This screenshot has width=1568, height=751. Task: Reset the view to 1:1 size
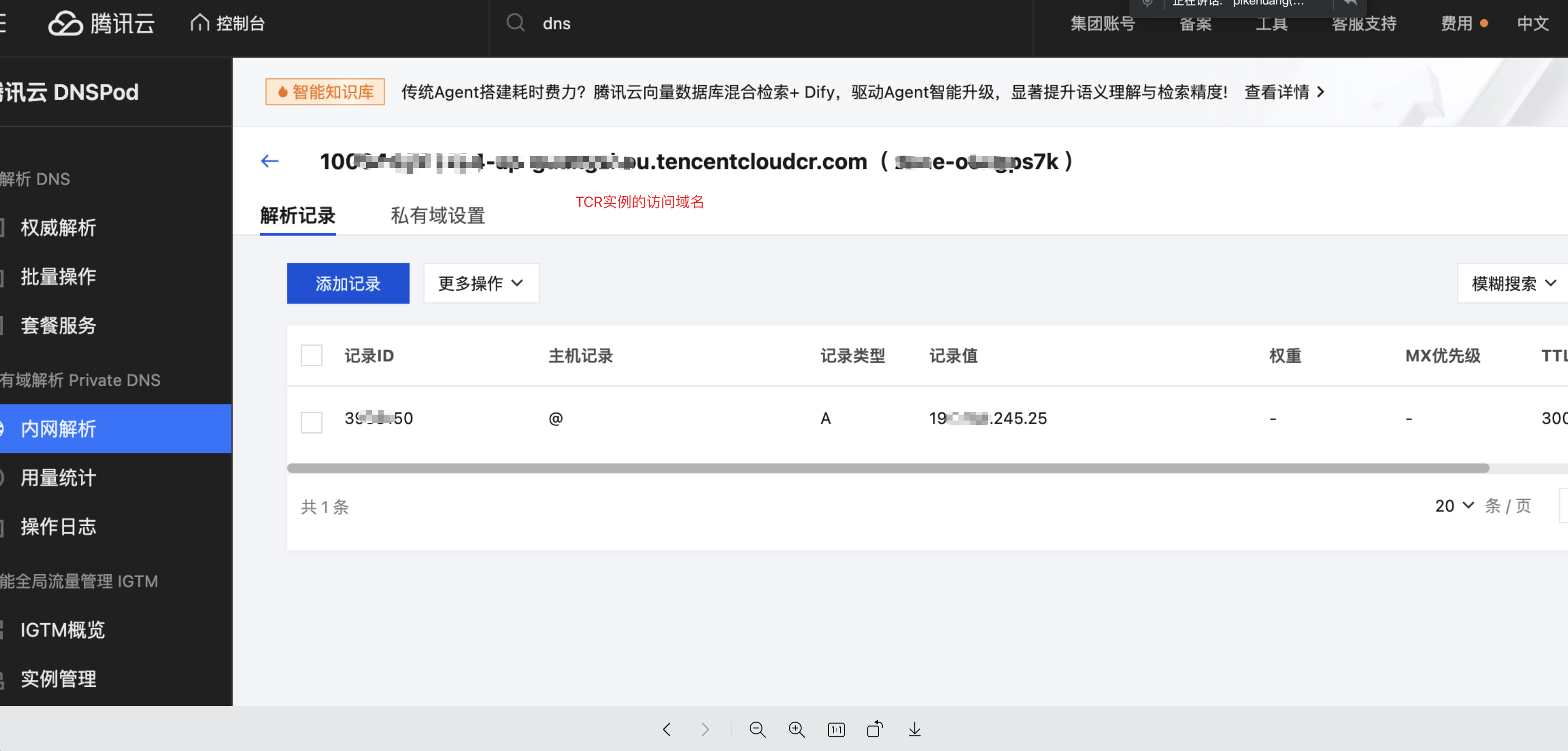pyautogui.click(x=836, y=729)
